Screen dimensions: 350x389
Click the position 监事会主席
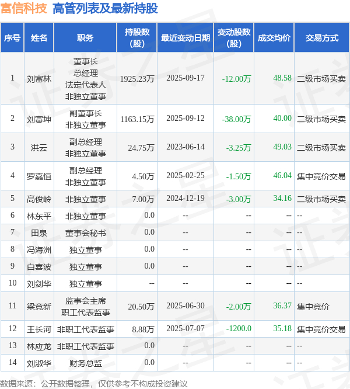85,301
